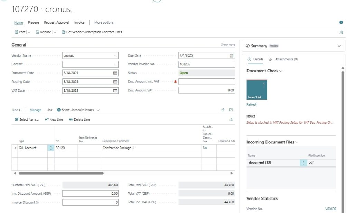Click the pin icon in action bar

tap(341, 32)
